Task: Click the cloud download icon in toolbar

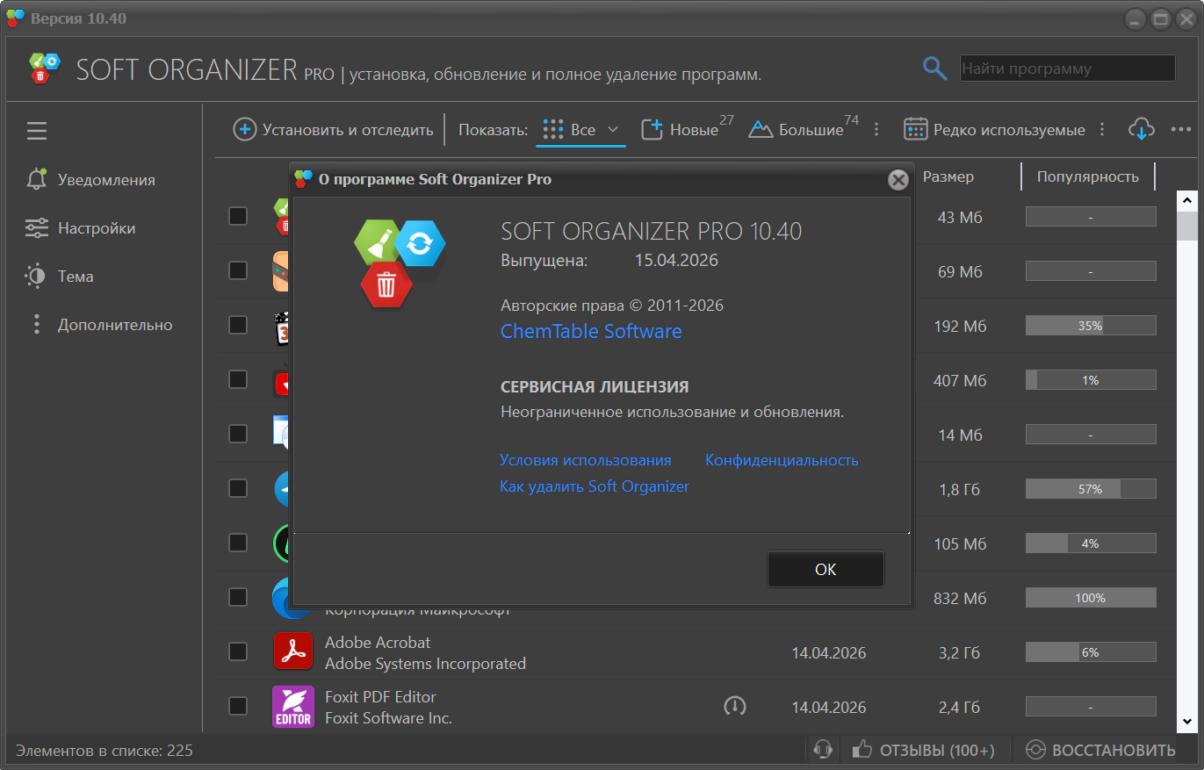Action: click(1141, 130)
